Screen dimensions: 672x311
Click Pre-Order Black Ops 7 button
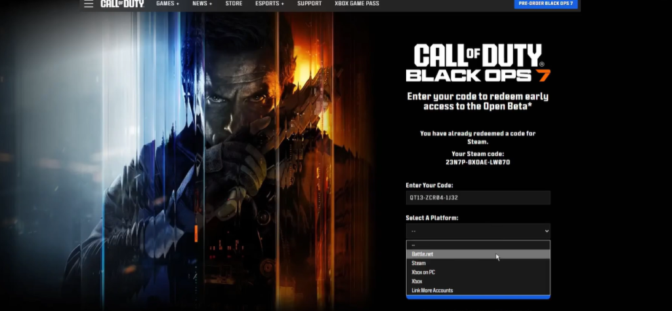click(x=545, y=4)
